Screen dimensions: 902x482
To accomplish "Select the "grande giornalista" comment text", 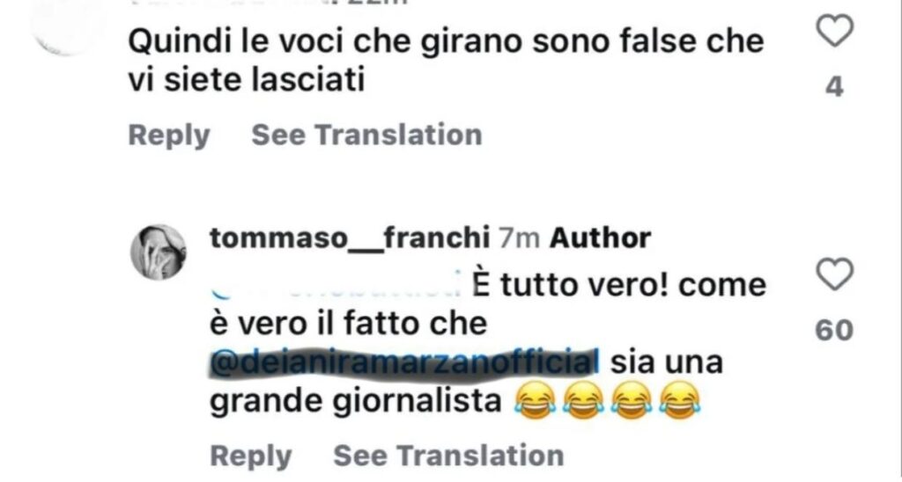I will click(x=356, y=404).
